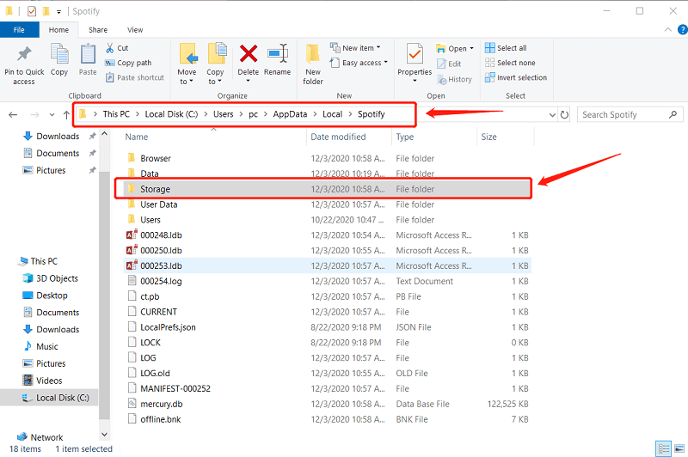Image resolution: width=688 pixels, height=457 pixels.
Task: Open the Easy access dropdown
Action: 359,63
